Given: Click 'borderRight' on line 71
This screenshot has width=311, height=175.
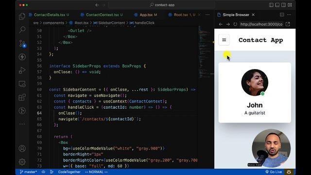Looking at the screenshot, I should pyautogui.click(x=76, y=154).
